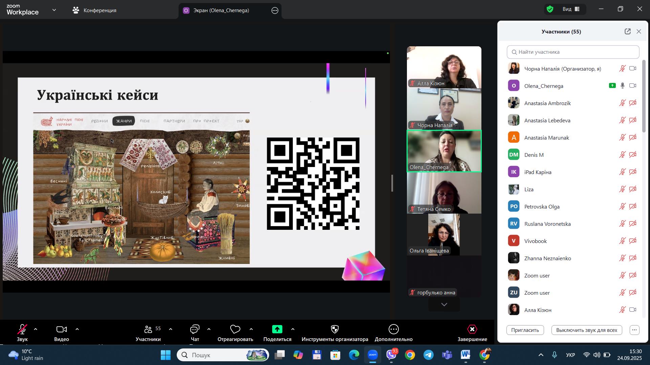
Task: Open the Chat panel icon
Action: coord(195,330)
